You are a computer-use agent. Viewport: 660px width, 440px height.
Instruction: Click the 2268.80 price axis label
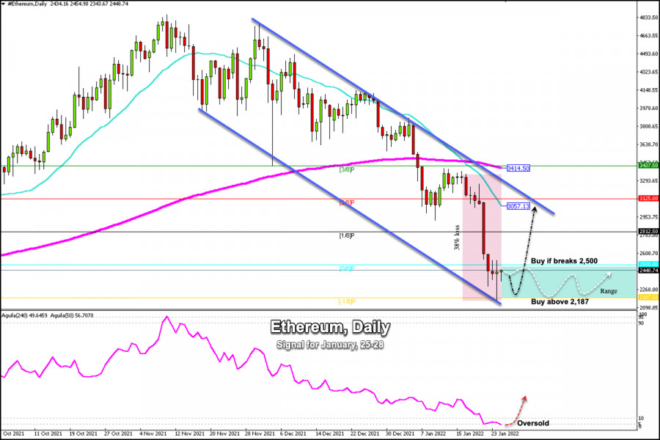[649, 289]
